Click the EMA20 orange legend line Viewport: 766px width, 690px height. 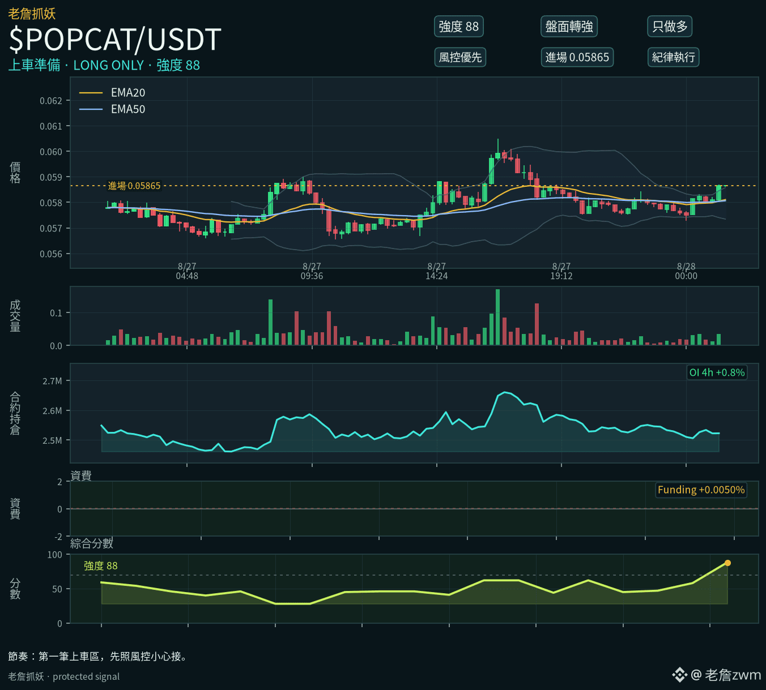(91, 93)
